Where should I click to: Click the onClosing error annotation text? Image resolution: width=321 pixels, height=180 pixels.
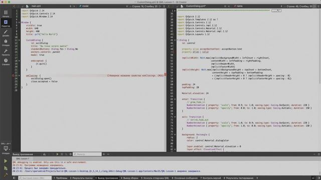[135, 75]
